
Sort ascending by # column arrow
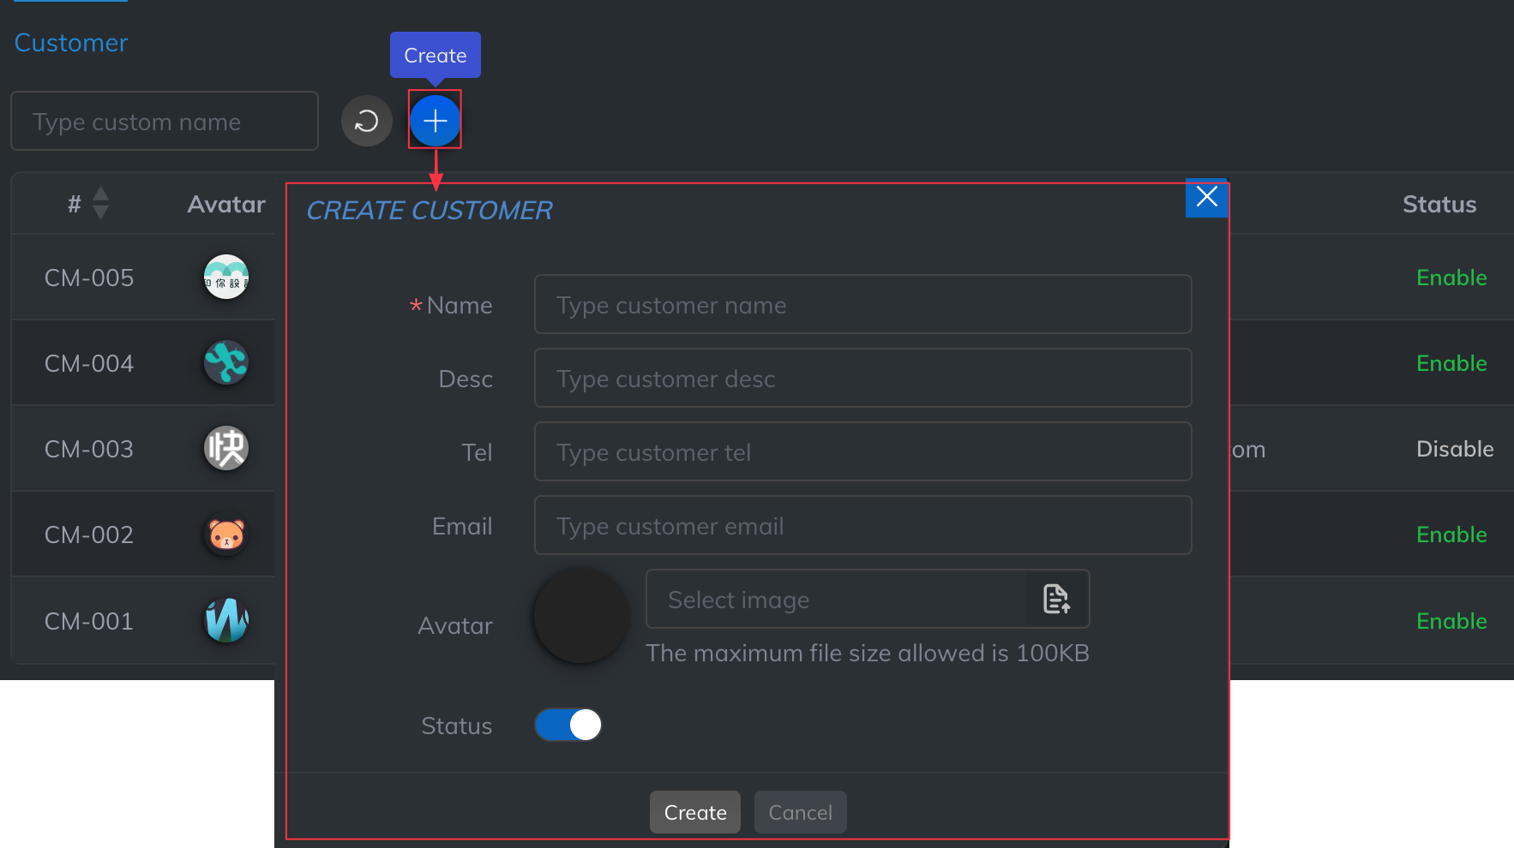tap(100, 194)
